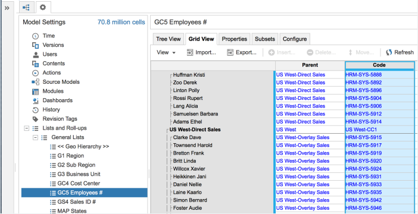Click Parent cell for Lang Alicia
Image resolution: width=418 pixels, height=214 pixels.
pyautogui.click(x=310, y=106)
